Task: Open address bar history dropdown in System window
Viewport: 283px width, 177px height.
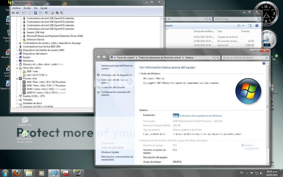Action: [x=213, y=58]
